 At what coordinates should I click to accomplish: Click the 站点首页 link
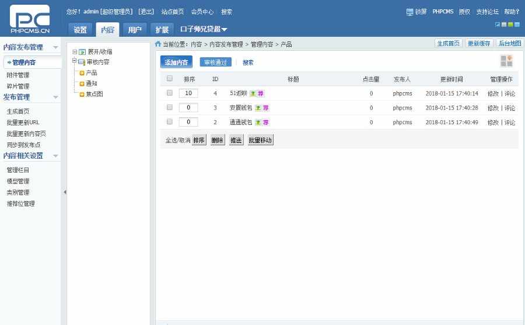173,12
